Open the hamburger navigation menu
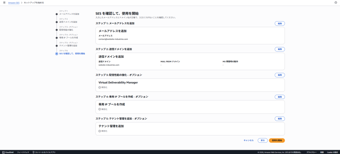Viewport: 340px width, 154px height. 3,3
